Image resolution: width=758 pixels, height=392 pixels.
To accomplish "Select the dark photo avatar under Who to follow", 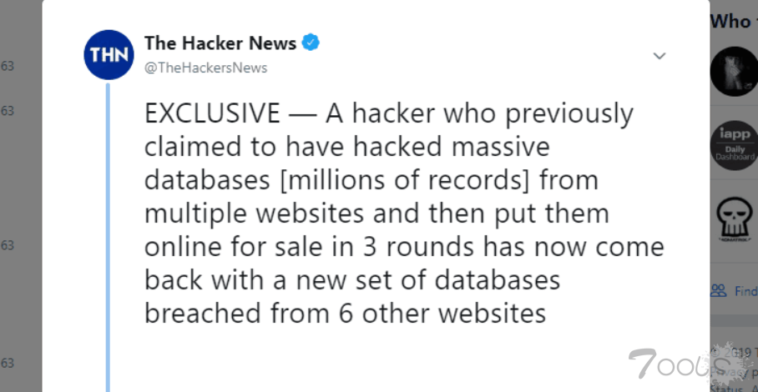I will (734, 72).
